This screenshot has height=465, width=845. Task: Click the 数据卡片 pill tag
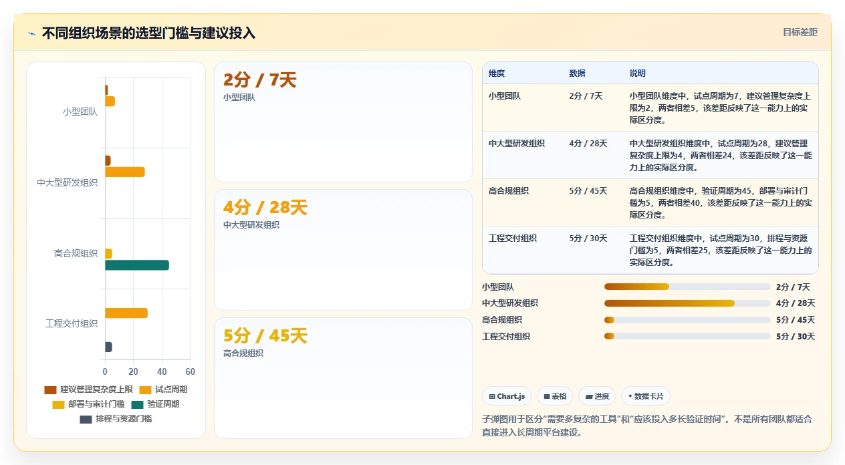point(646,396)
